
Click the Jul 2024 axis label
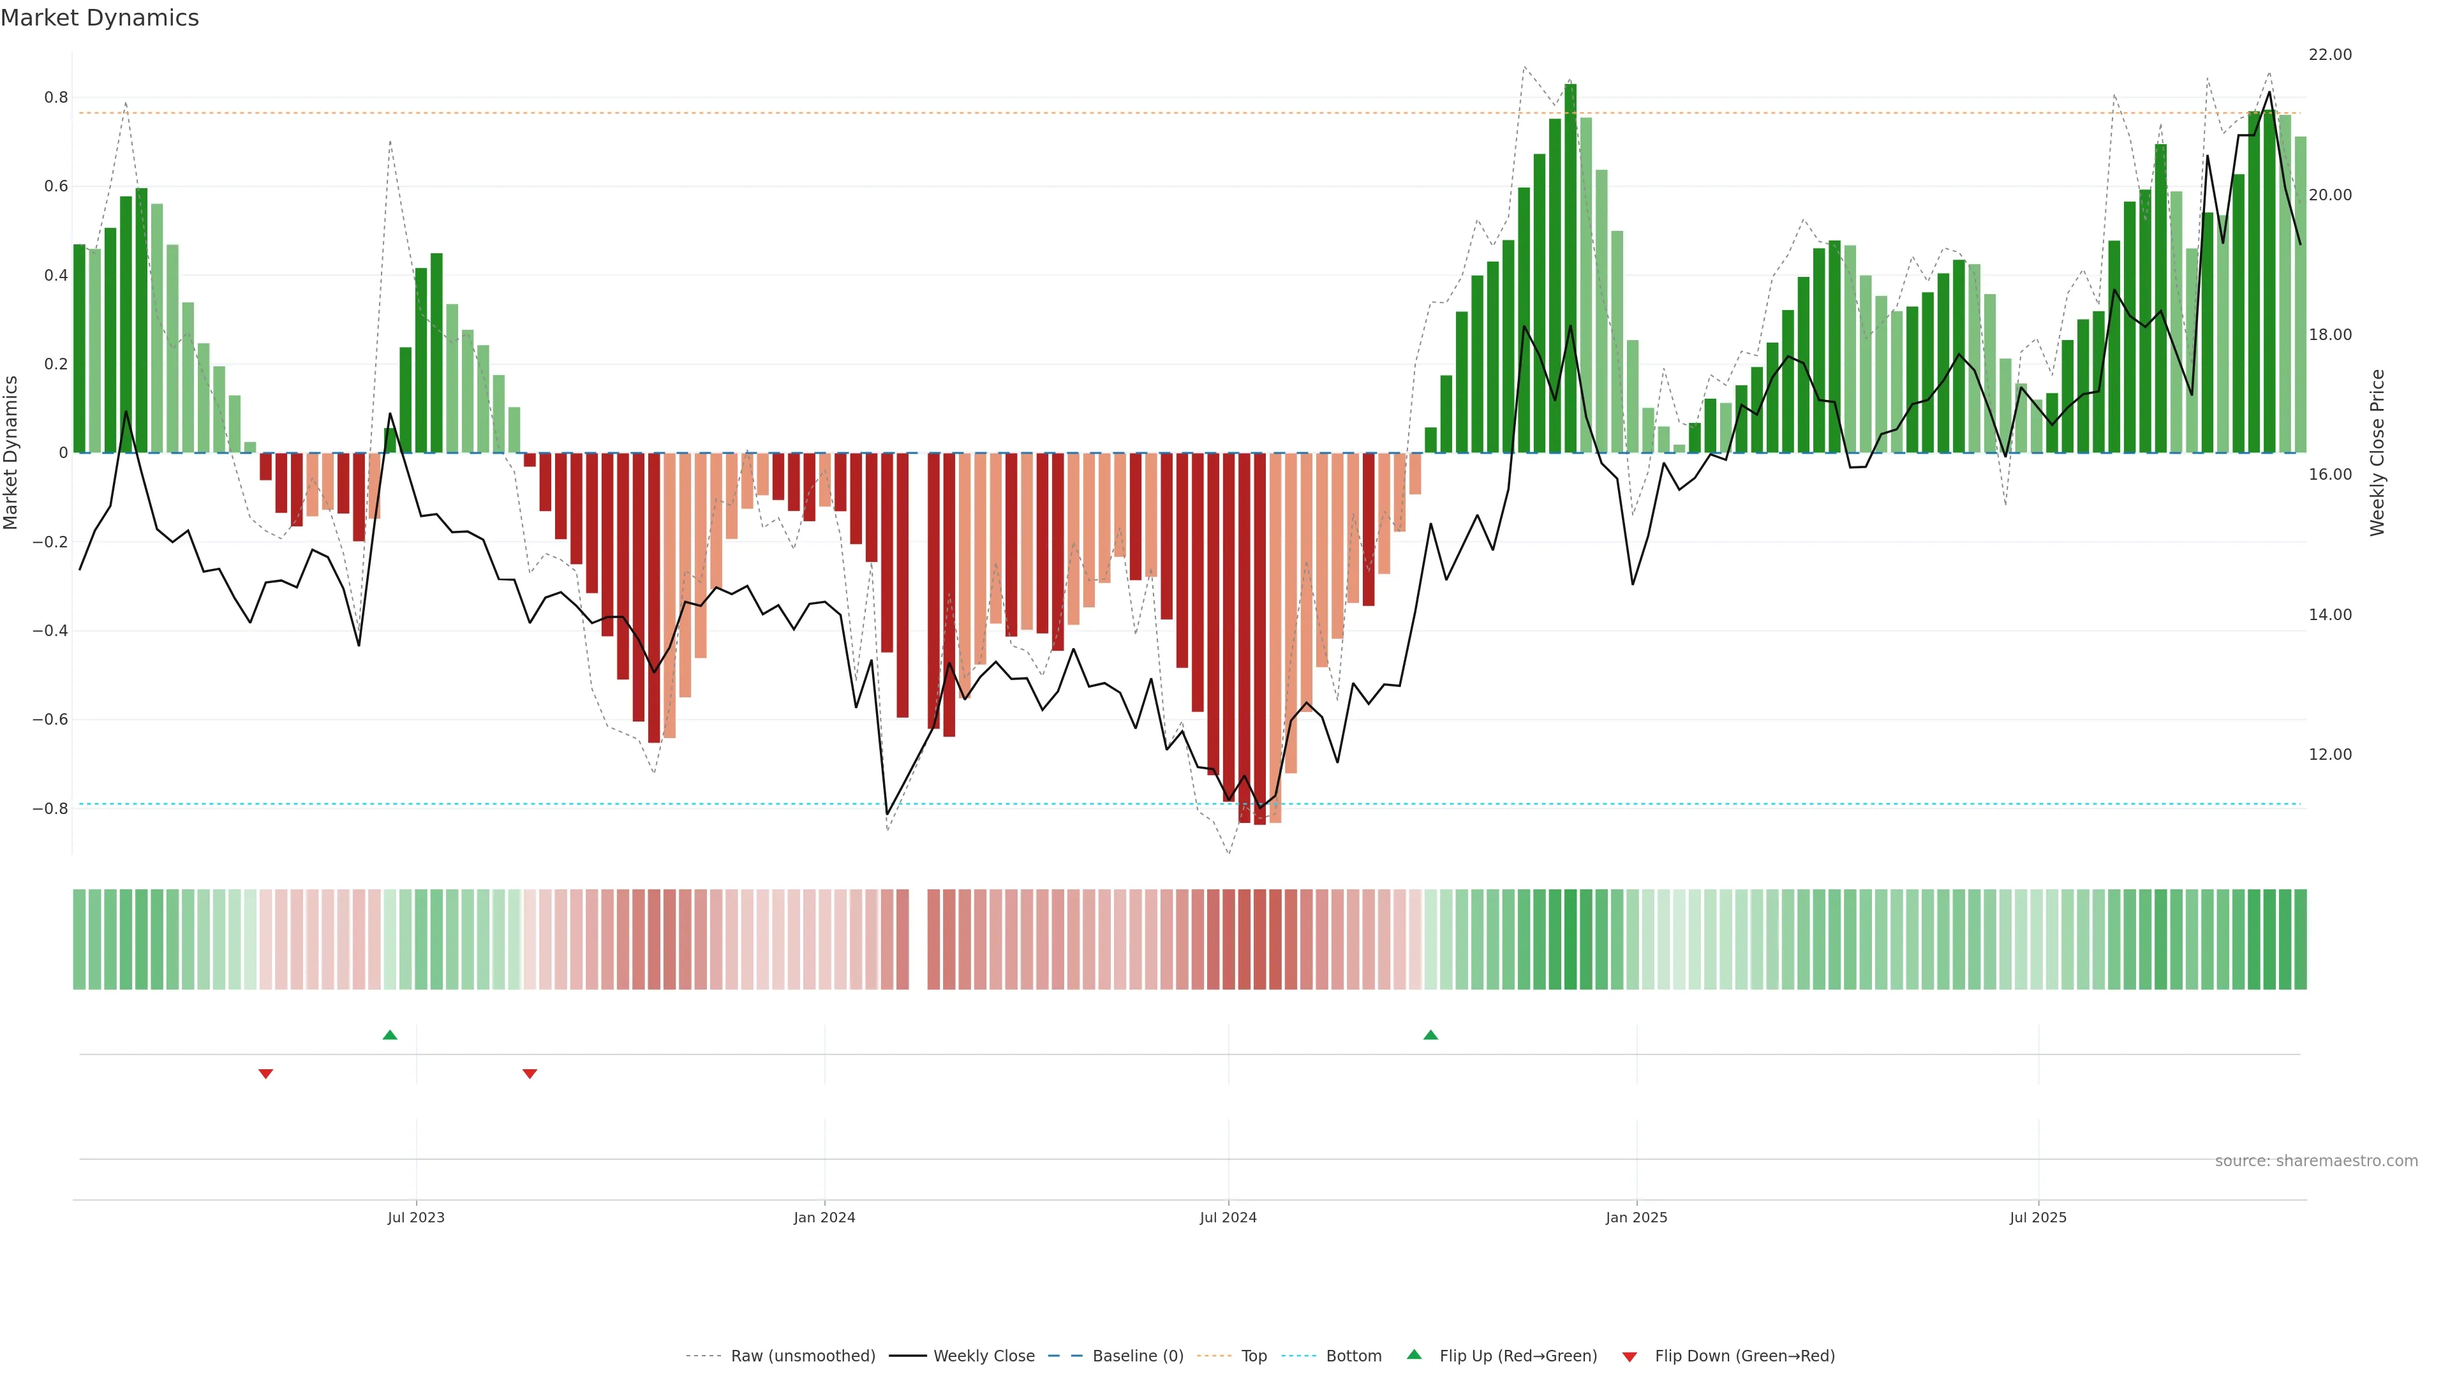1228,1217
